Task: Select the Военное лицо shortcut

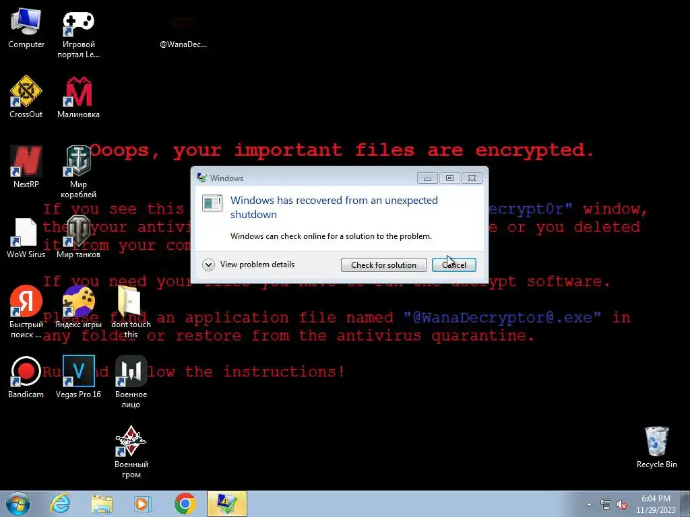Action: pos(131,382)
